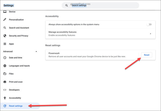Click the Date and time clock icon

pyautogui.click(x=5, y=58)
